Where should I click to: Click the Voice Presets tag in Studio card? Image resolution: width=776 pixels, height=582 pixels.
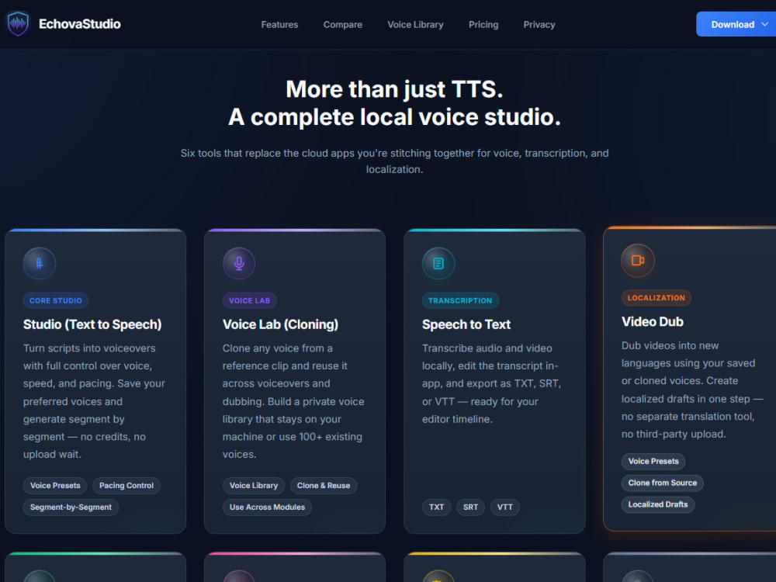tap(55, 486)
